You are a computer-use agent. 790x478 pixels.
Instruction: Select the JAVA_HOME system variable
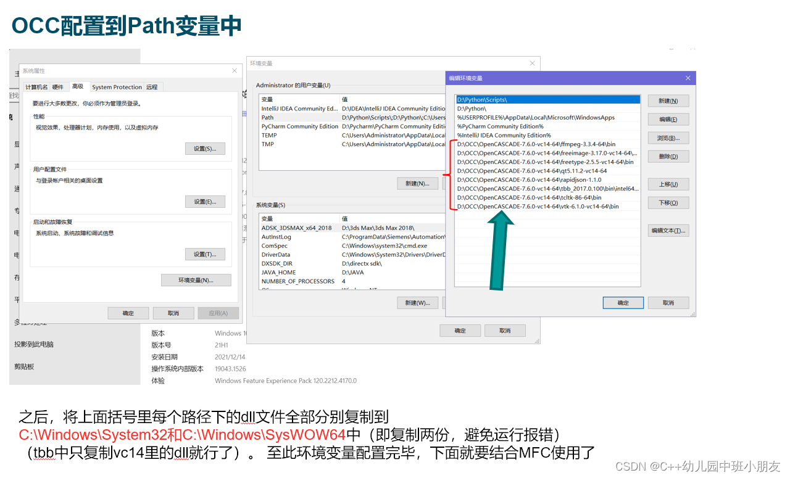(x=290, y=272)
